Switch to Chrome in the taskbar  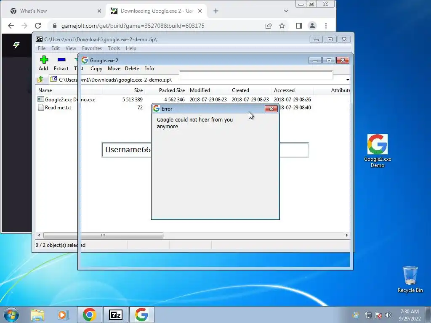(x=89, y=315)
